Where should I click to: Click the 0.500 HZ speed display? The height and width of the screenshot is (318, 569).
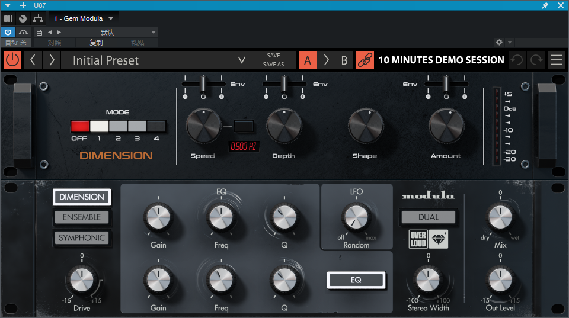[244, 146]
